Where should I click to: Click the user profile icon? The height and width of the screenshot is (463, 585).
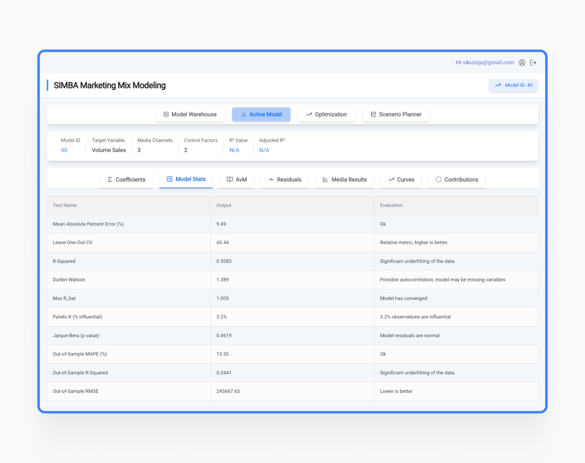coord(522,62)
